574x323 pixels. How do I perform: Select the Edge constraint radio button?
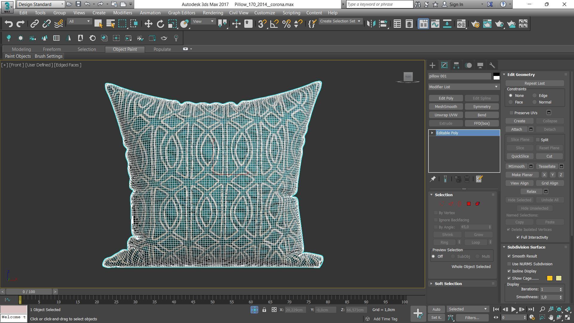pos(535,96)
